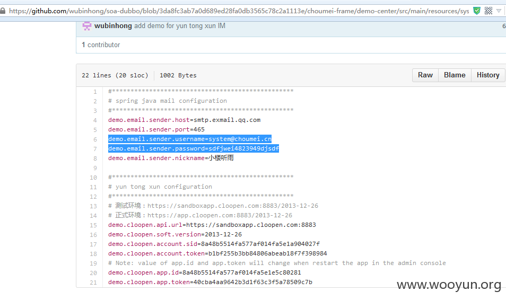Screen dimensions: 506x300
Task: Click the sandboxapp.cloopen.com comment on line 13
Action: 213,206
